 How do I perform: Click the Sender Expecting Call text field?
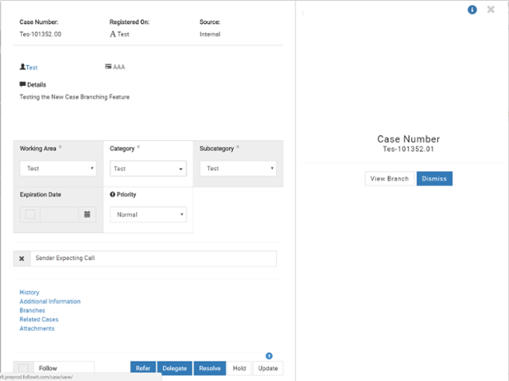coord(153,259)
